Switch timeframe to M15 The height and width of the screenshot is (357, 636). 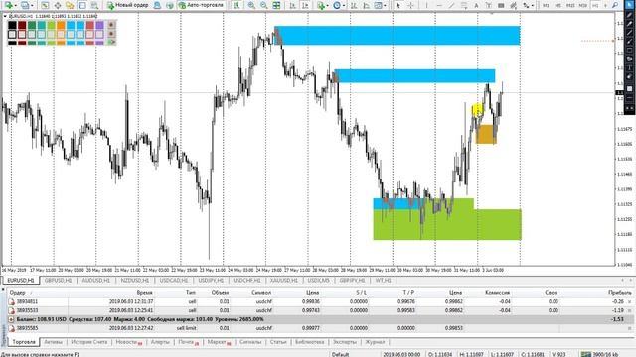click(x=570, y=5)
